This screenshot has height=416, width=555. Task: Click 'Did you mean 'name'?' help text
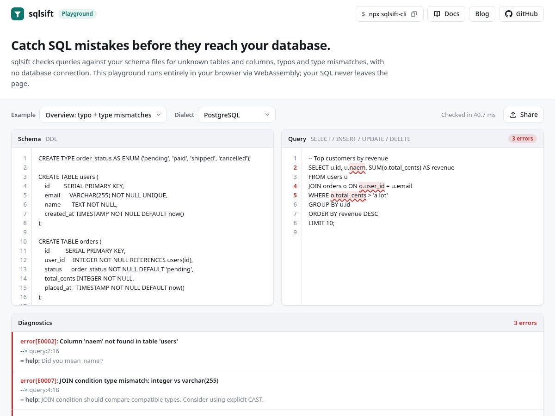[72, 361]
